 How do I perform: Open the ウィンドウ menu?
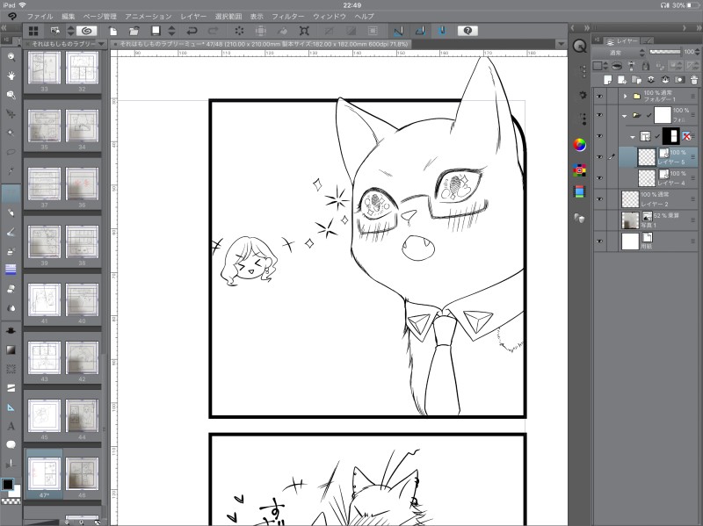pyautogui.click(x=330, y=16)
